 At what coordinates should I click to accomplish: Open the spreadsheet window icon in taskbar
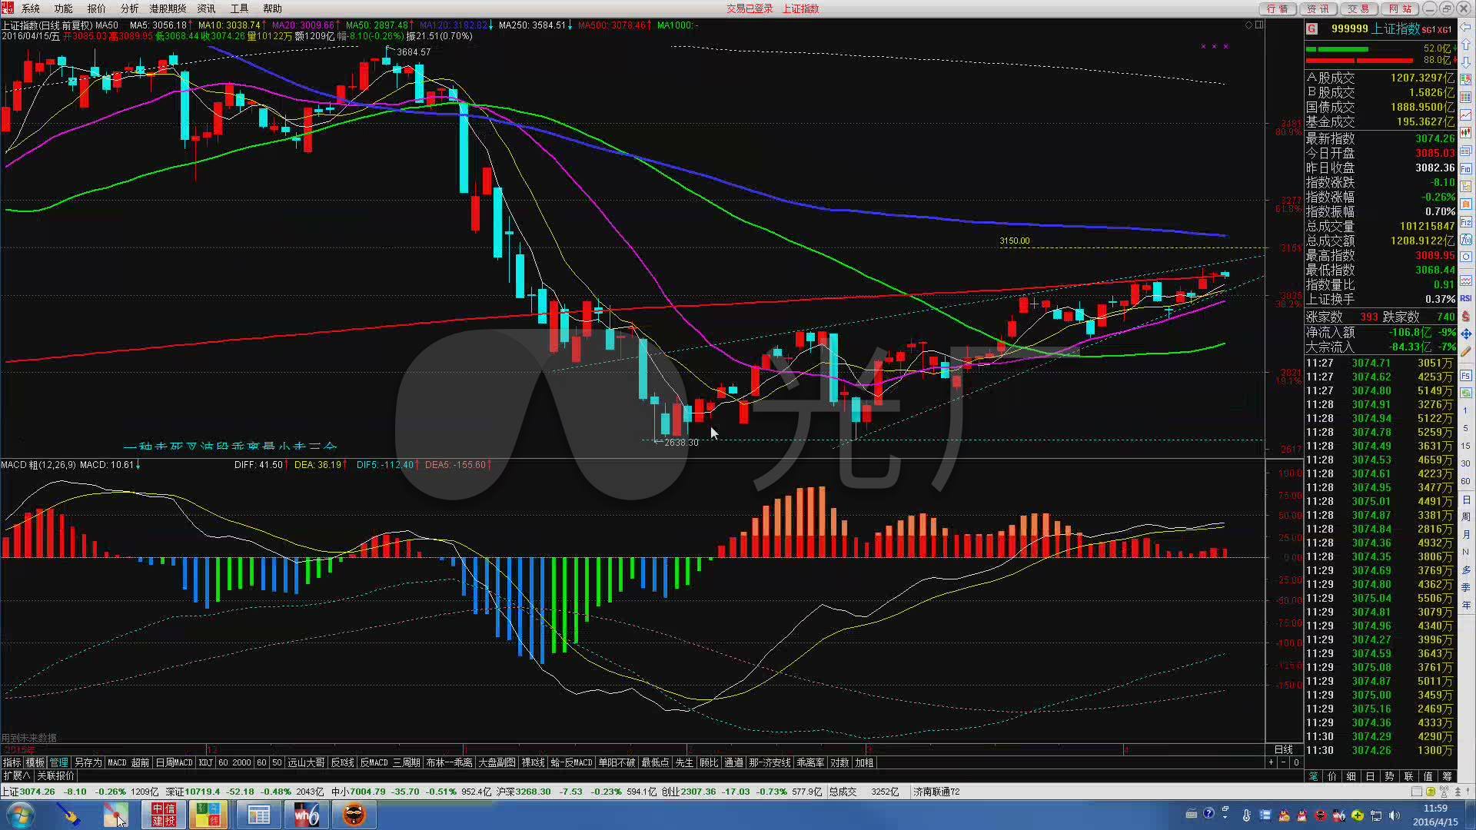pos(258,815)
